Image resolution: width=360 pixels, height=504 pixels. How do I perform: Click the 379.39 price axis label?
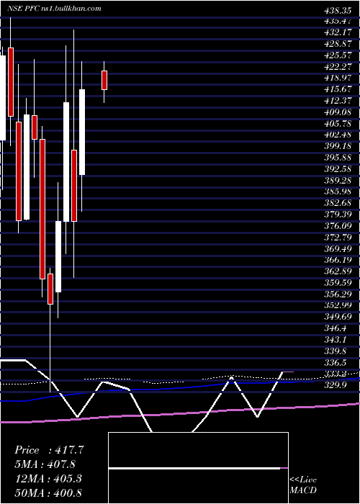coord(339,215)
